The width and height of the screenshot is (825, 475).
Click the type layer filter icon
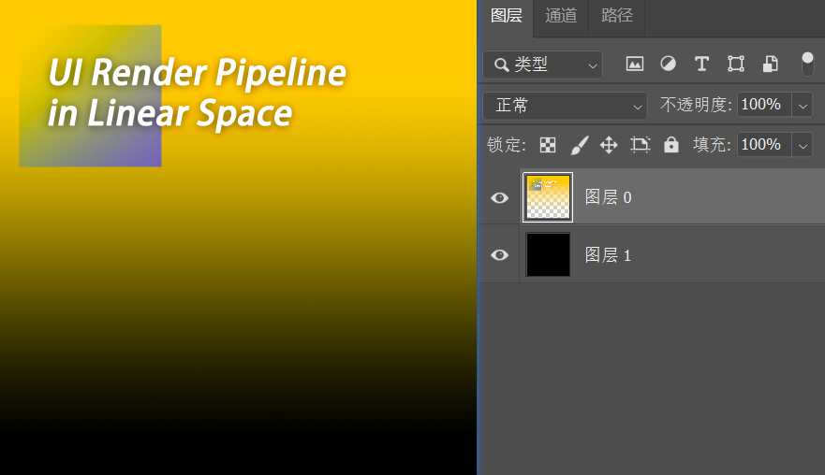click(701, 64)
